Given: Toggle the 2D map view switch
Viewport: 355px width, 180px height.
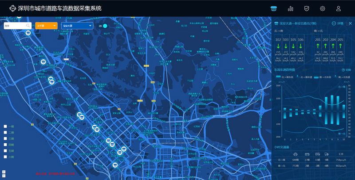Looking at the screenshot, I should click(x=105, y=26).
